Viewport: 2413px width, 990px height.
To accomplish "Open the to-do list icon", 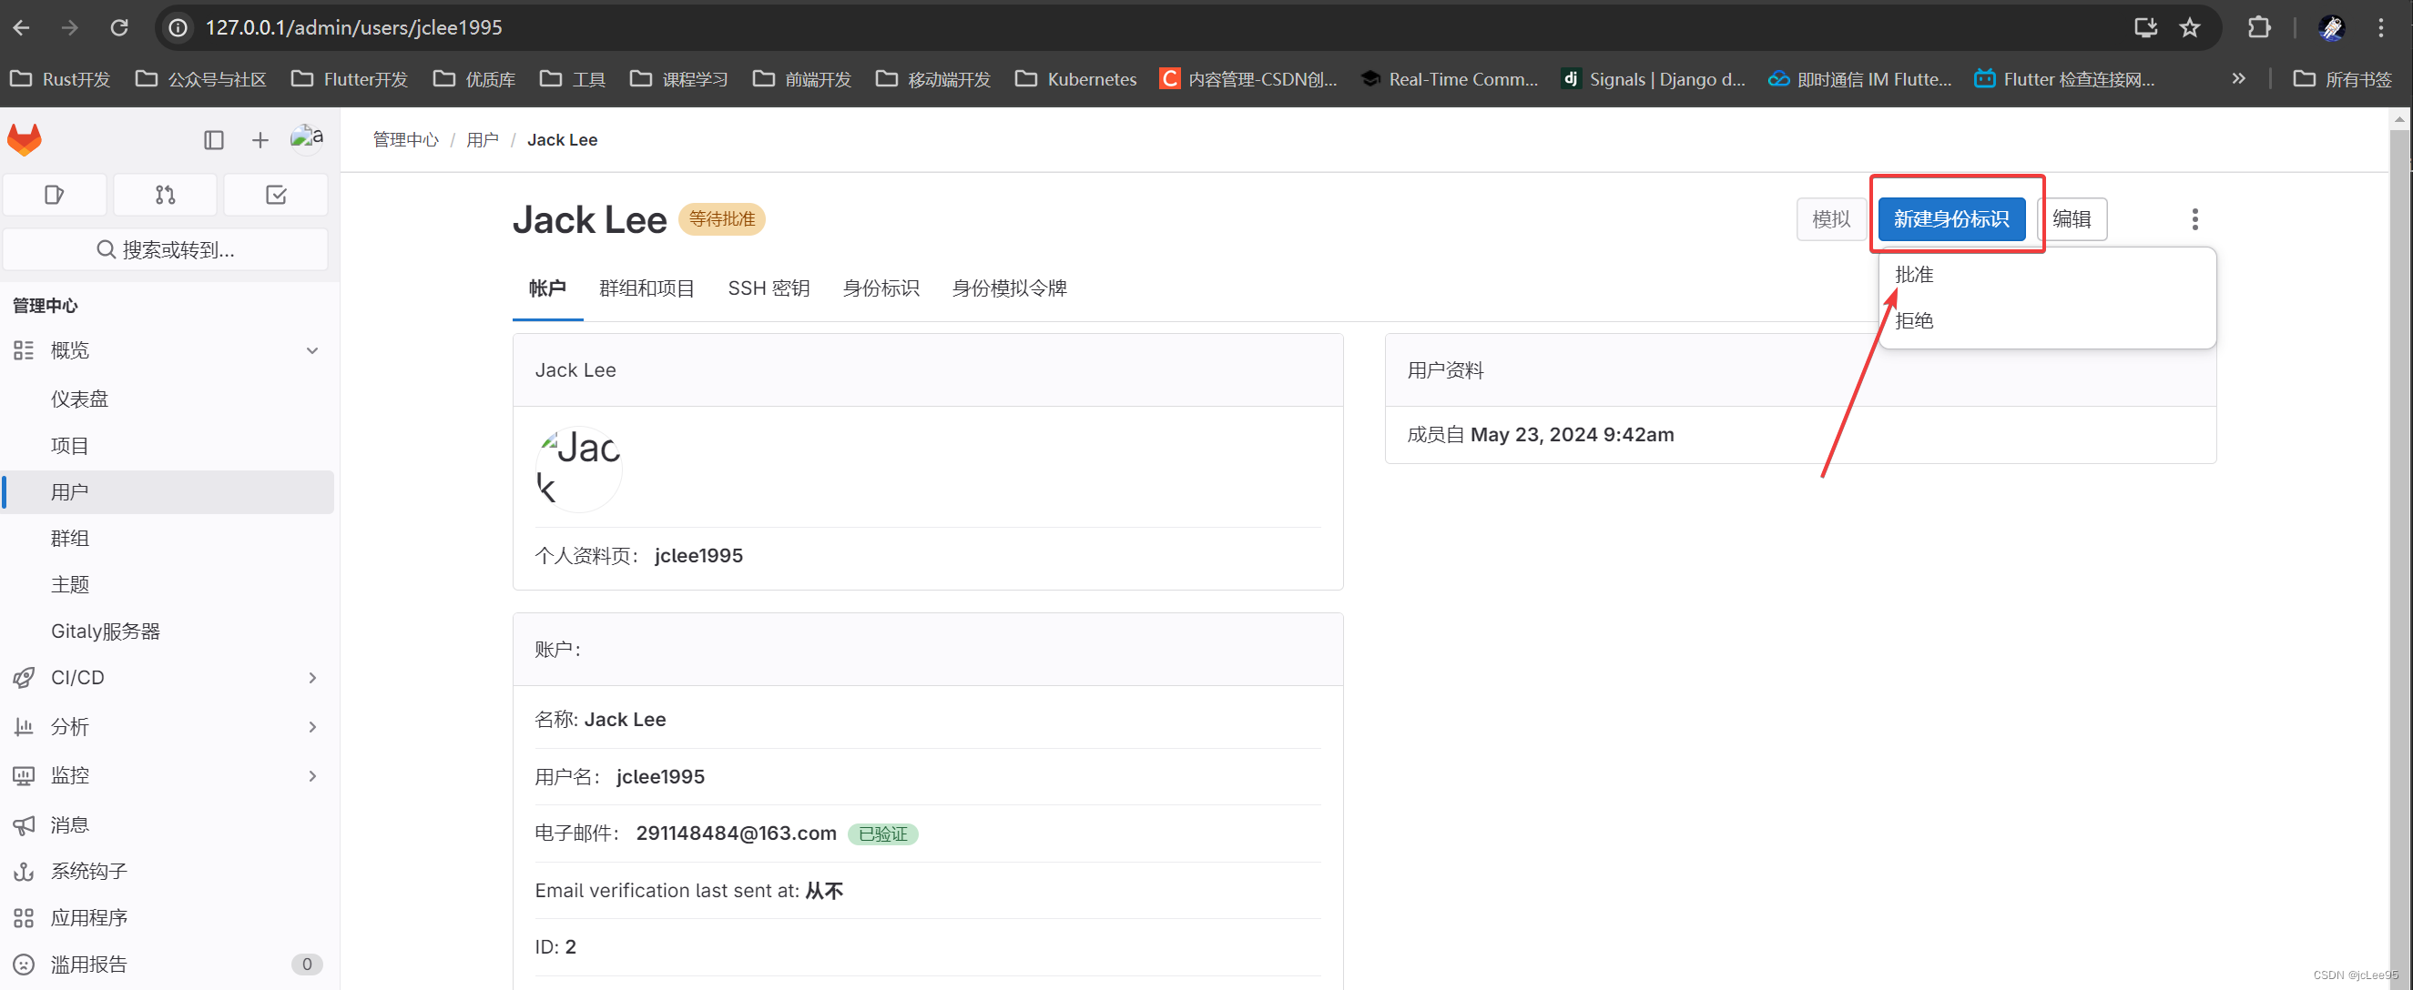I will (x=275, y=195).
